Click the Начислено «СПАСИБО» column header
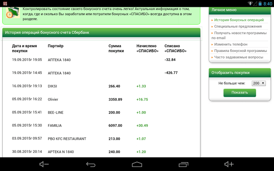The width and height of the screenshot is (274, 171). 148,48
